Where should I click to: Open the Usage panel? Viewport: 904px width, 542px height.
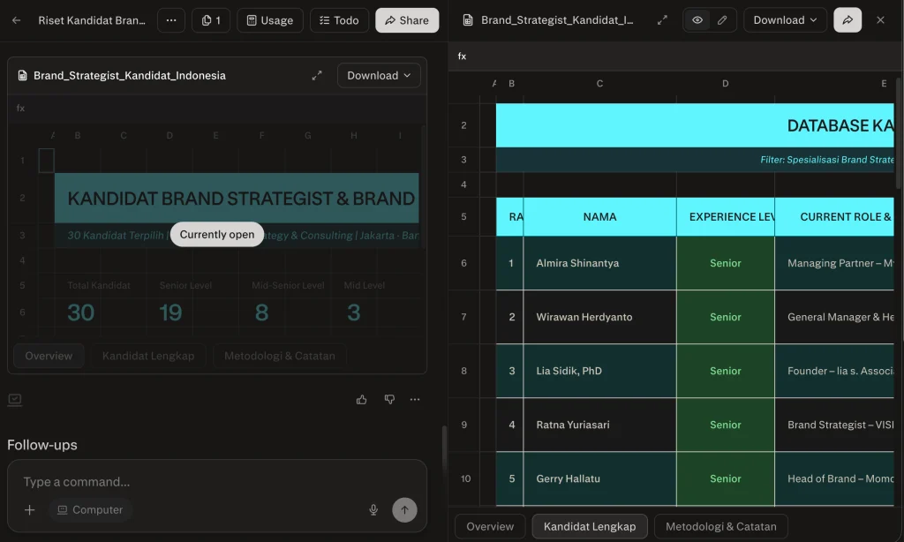(x=269, y=20)
